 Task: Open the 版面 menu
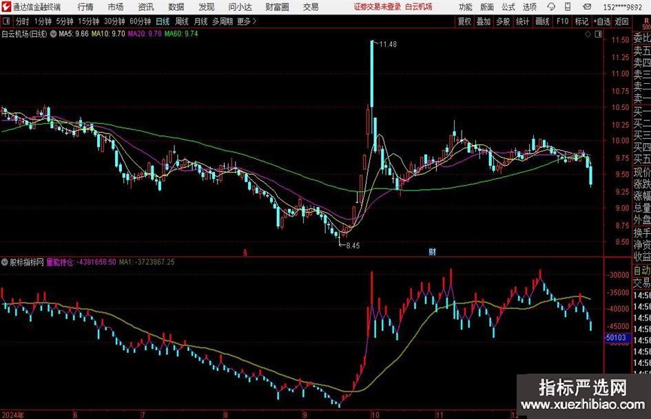click(x=486, y=7)
